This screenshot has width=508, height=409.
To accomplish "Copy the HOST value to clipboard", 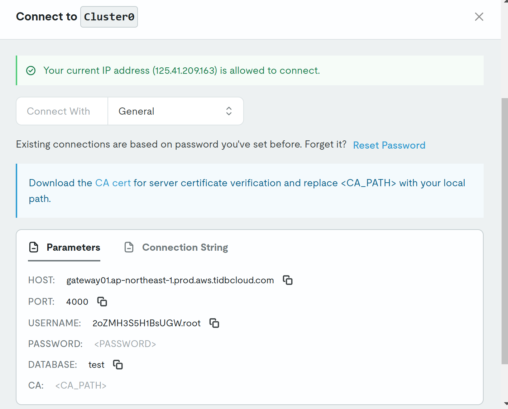I will coord(288,280).
